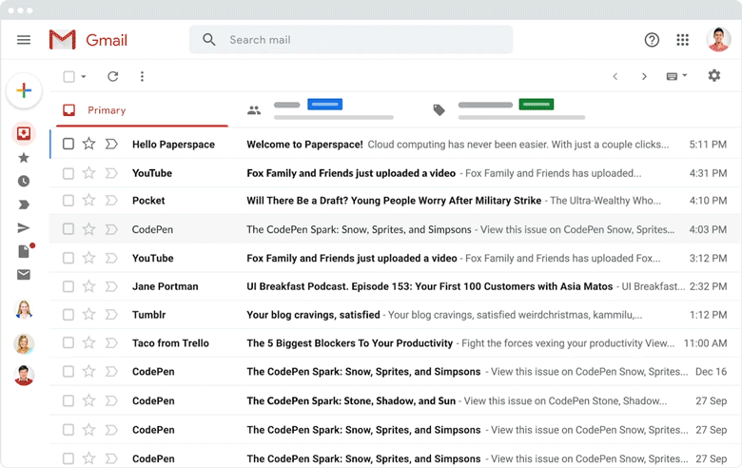This screenshot has height=468, width=742.
Task: Switch to the Primary tab
Action: pyautogui.click(x=142, y=110)
